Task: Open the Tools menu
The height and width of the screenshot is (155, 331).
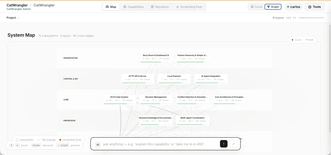Action: (314, 7)
